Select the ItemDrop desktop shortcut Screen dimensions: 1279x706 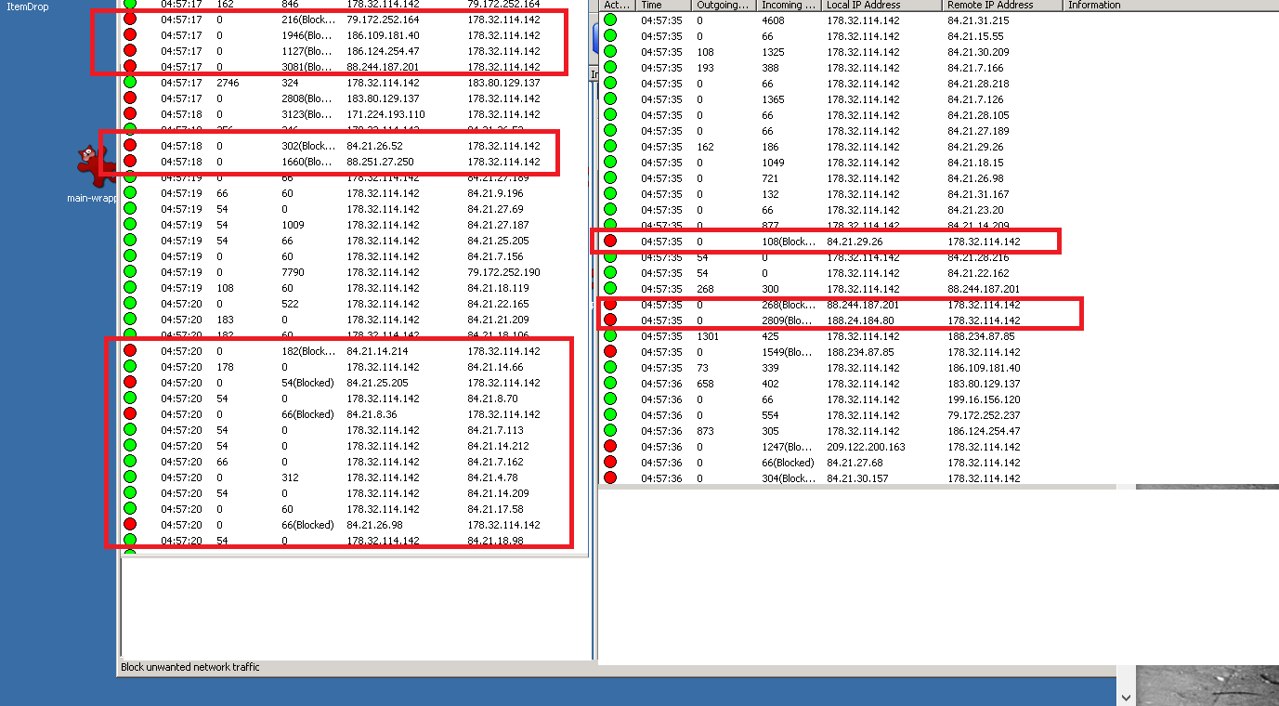pyautogui.click(x=27, y=7)
